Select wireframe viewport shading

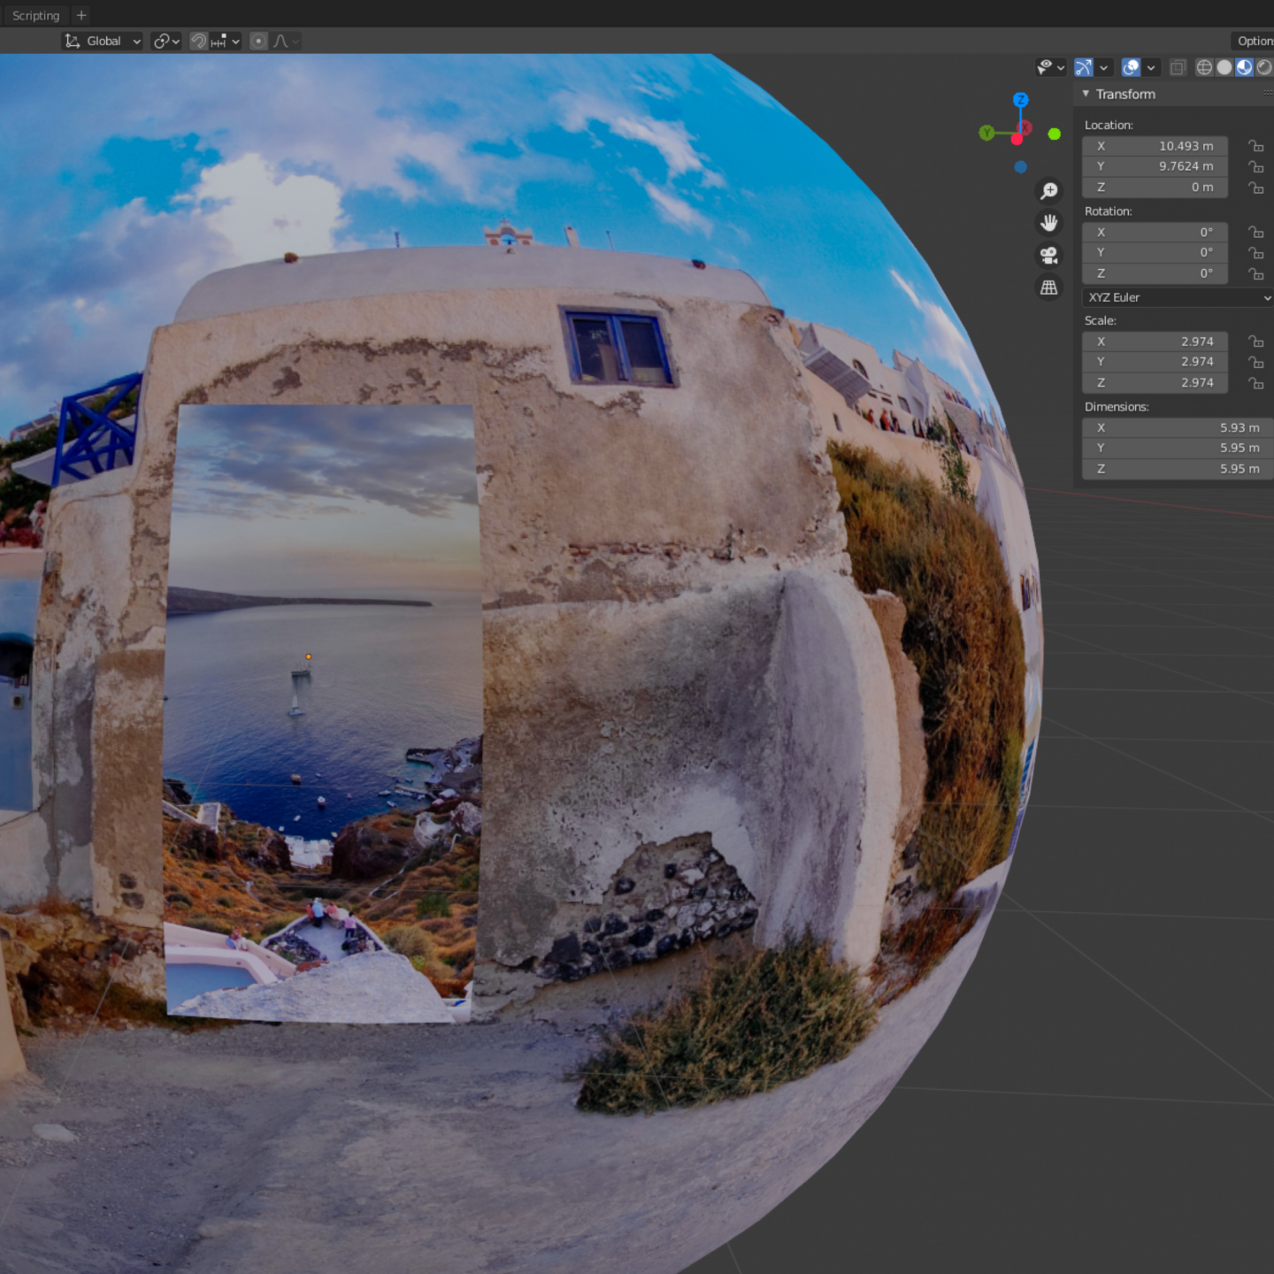tap(1204, 67)
